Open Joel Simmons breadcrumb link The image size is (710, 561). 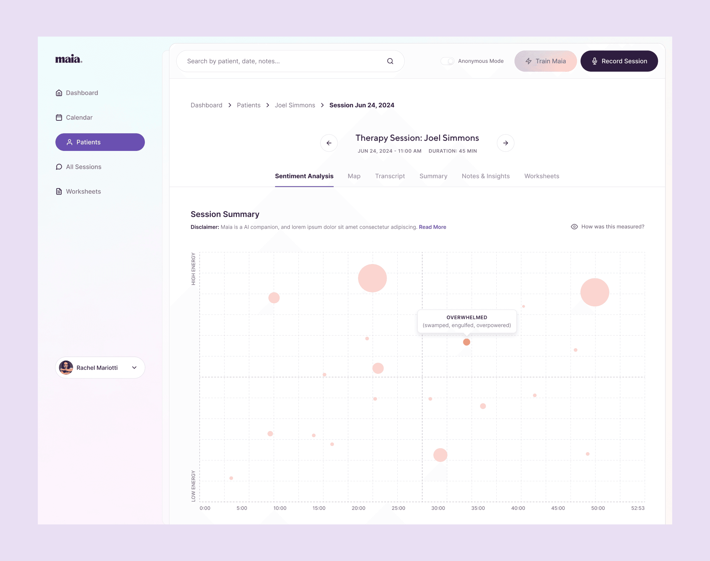(x=295, y=105)
